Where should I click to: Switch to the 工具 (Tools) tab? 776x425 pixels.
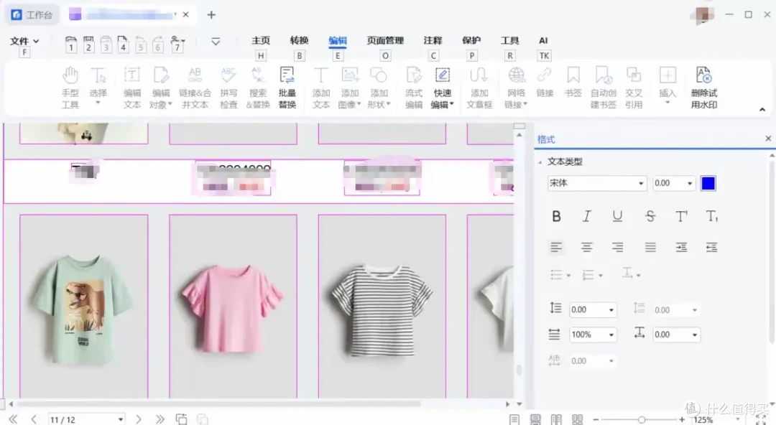(509, 41)
